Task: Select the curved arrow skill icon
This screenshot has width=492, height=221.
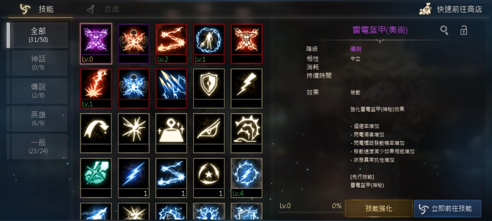Action: point(96,133)
